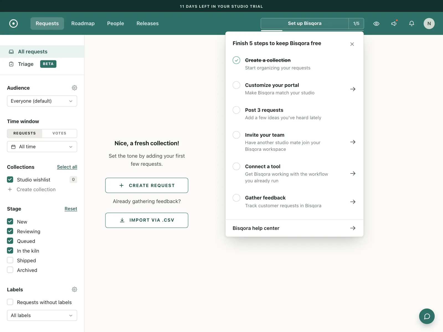Click the Create collection link
Image resolution: width=443 pixels, height=332 pixels.
pyautogui.click(x=36, y=190)
